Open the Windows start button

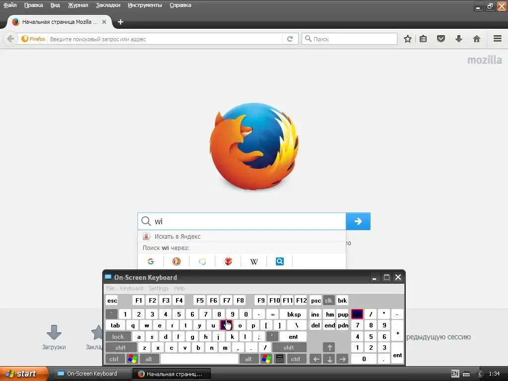click(x=24, y=374)
